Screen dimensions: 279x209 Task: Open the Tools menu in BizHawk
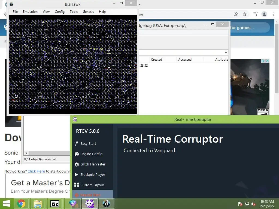74,11
